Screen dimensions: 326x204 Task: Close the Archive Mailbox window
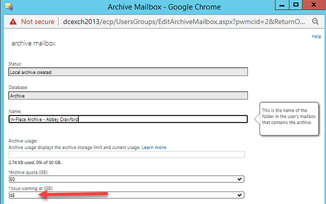(x=314, y=5)
